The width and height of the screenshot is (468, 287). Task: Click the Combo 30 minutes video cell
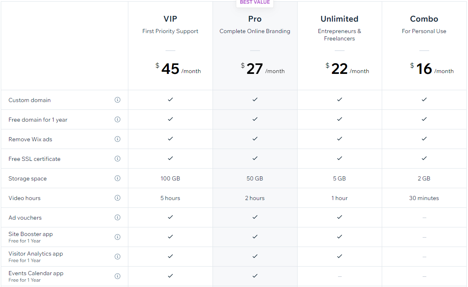click(x=424, y=198)
